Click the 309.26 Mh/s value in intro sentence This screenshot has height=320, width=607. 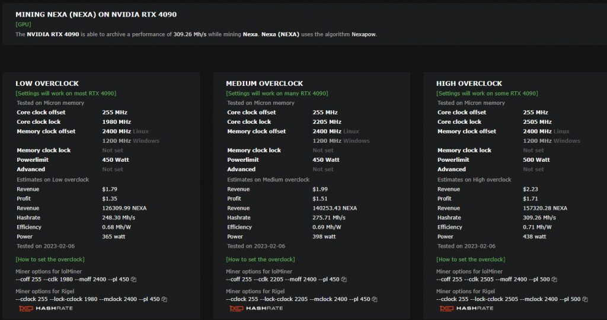click(x=190, y=34)
